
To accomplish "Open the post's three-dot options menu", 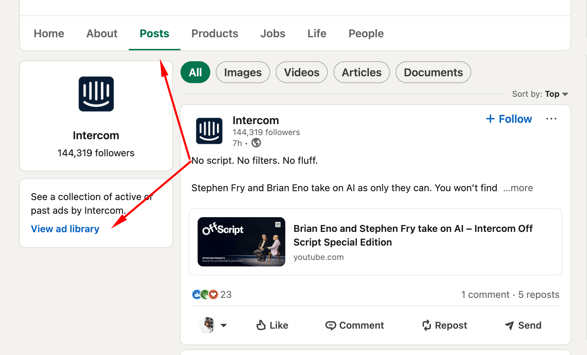I will pos(551,119).
